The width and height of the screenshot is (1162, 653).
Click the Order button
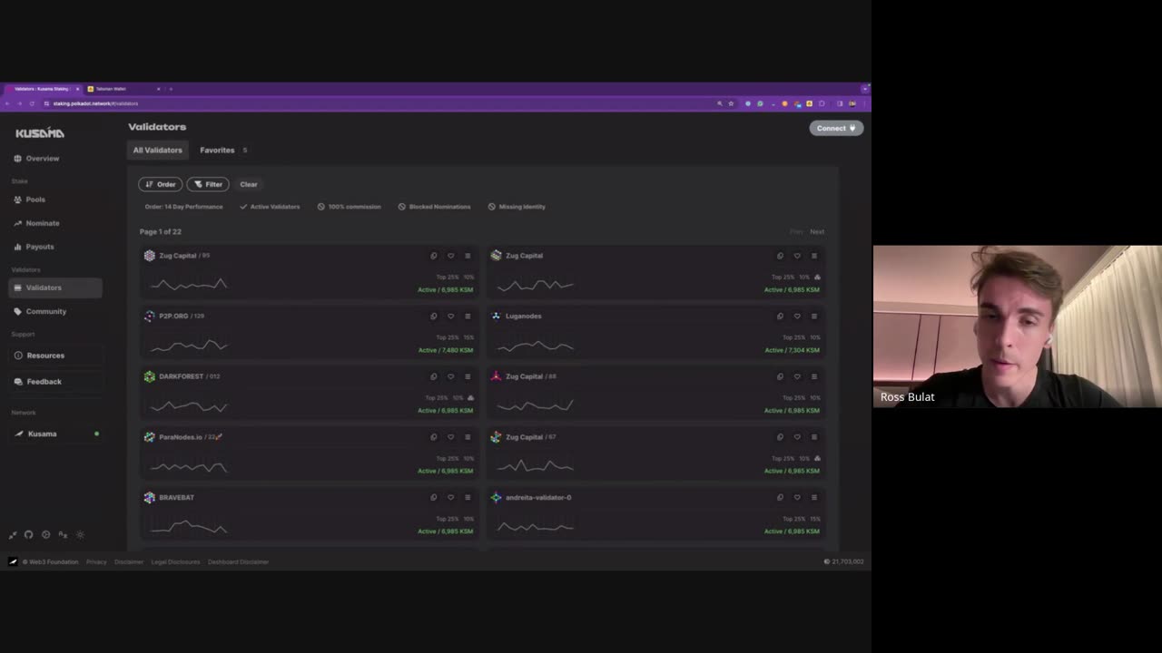click(x=161, y=184)
